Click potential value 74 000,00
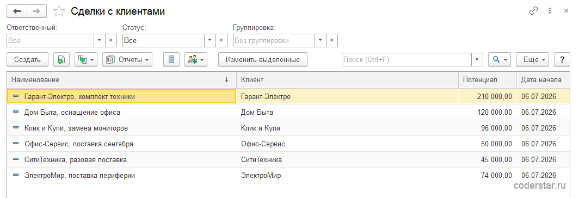This screenshot has height=198, width=579. (x=496, y=176)
